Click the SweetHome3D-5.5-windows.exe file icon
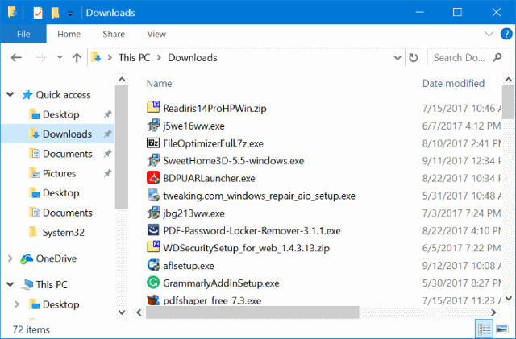The image size is (516, 339). [153, 160]
